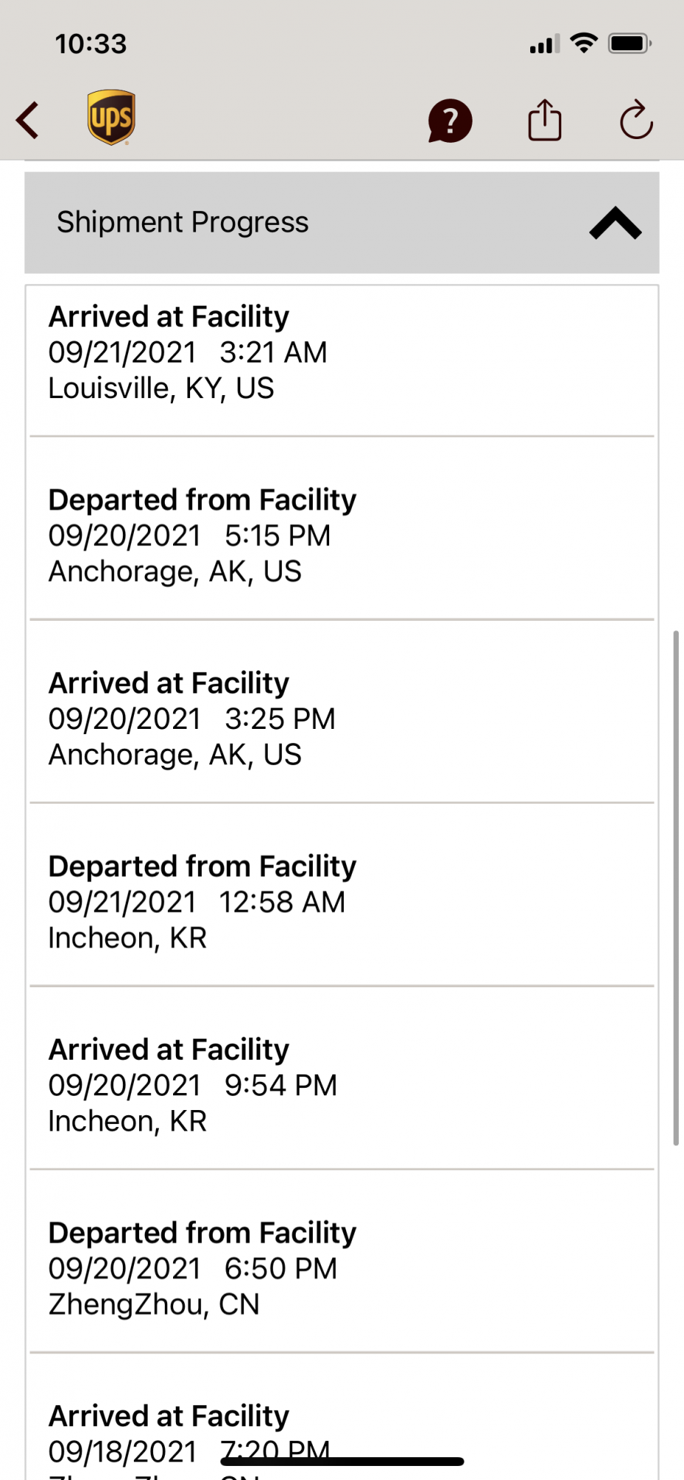Click the vertical scrollbar on right edge
This screenshot has height=1480, width=684.
(x=676, y=888)
